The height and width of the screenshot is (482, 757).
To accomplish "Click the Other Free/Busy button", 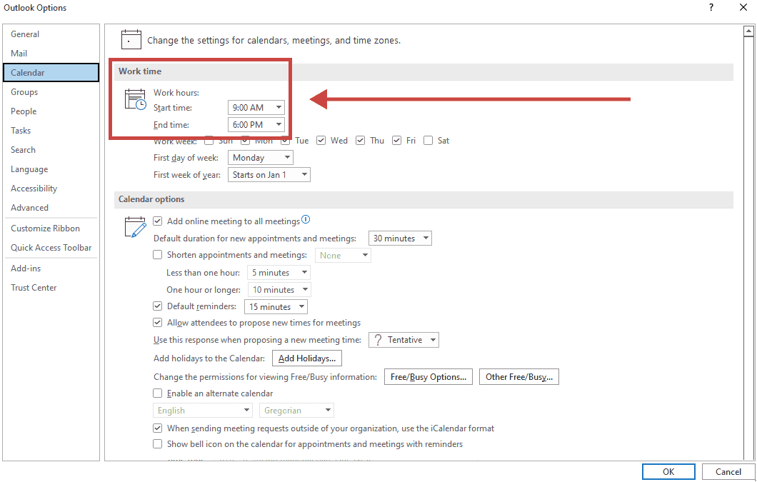I will tap(519, 377).
